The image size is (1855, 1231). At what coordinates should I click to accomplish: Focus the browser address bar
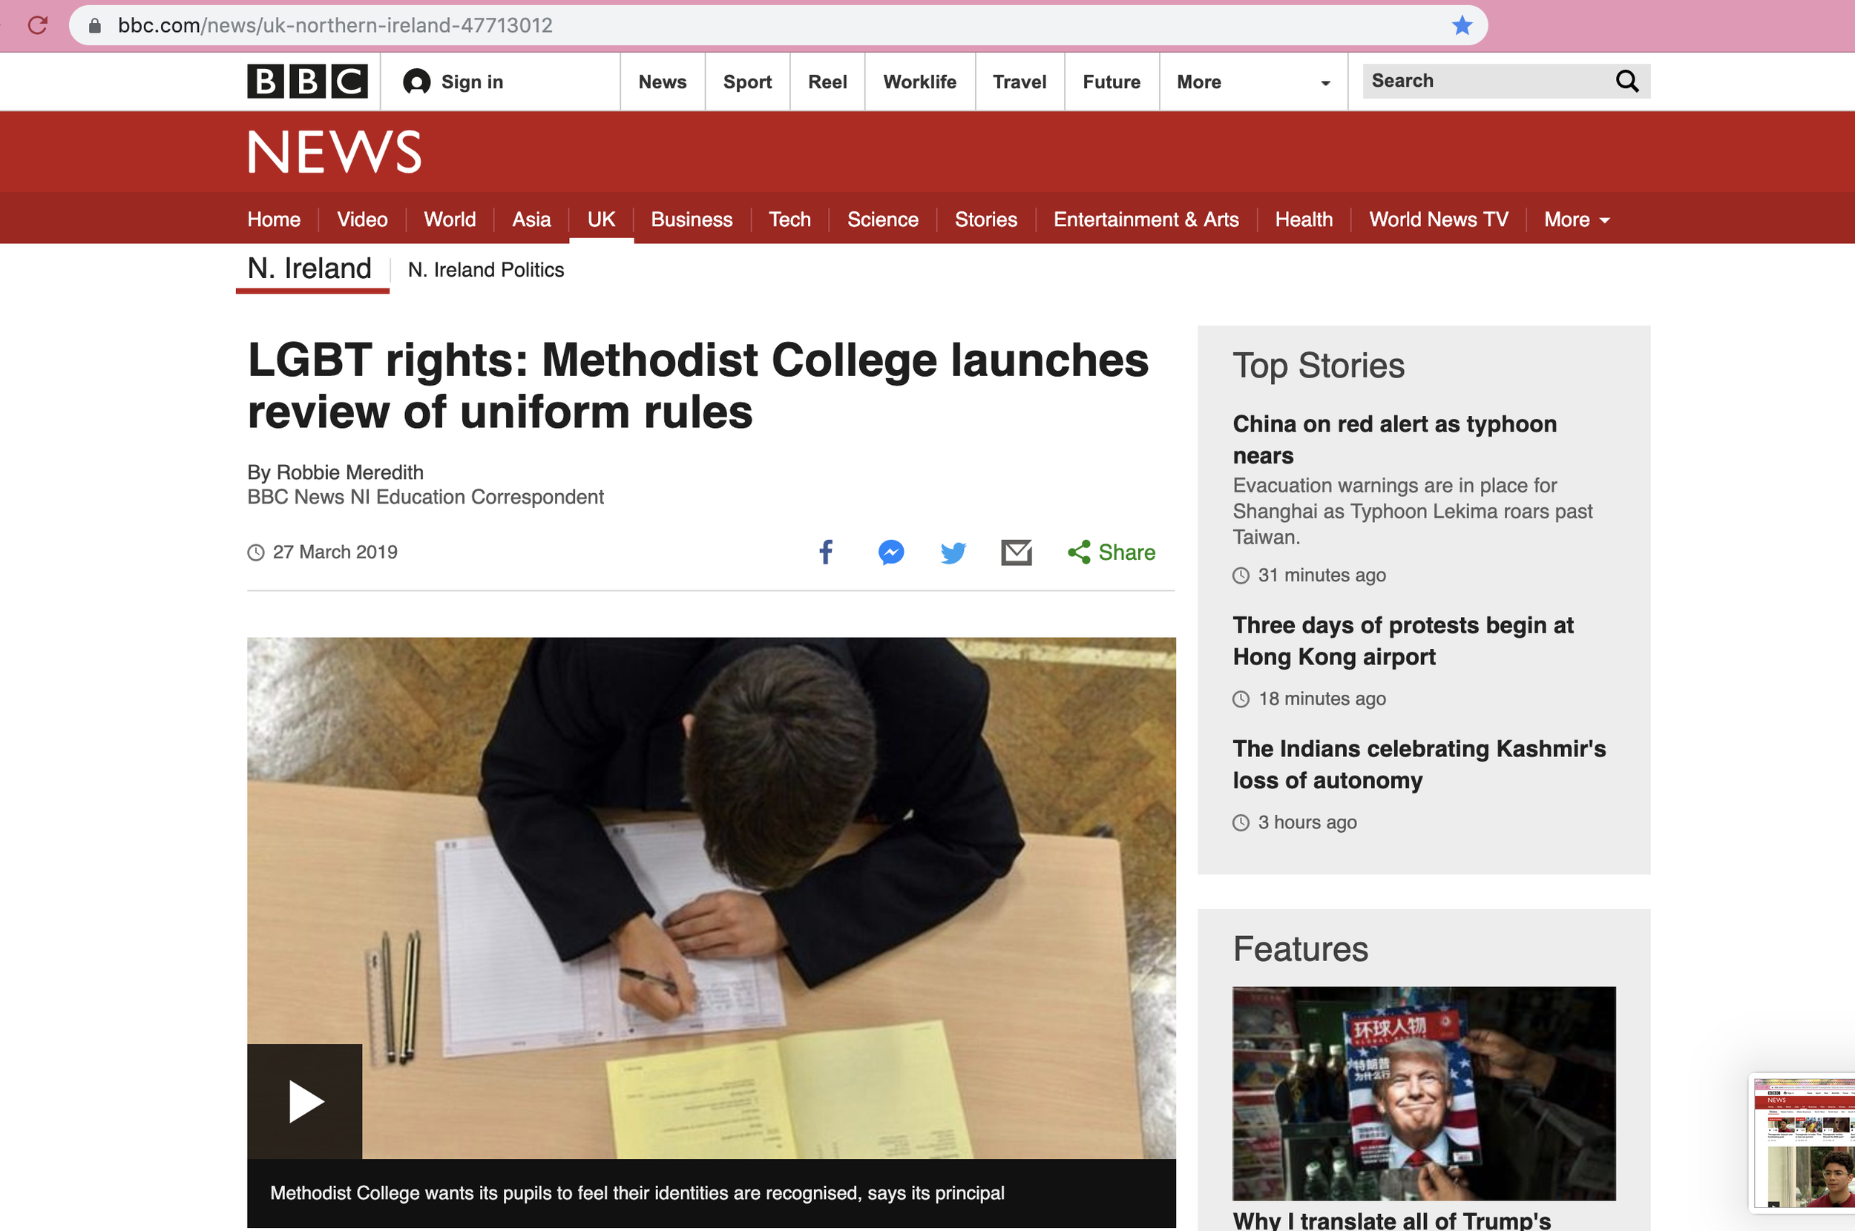(778, 25)
